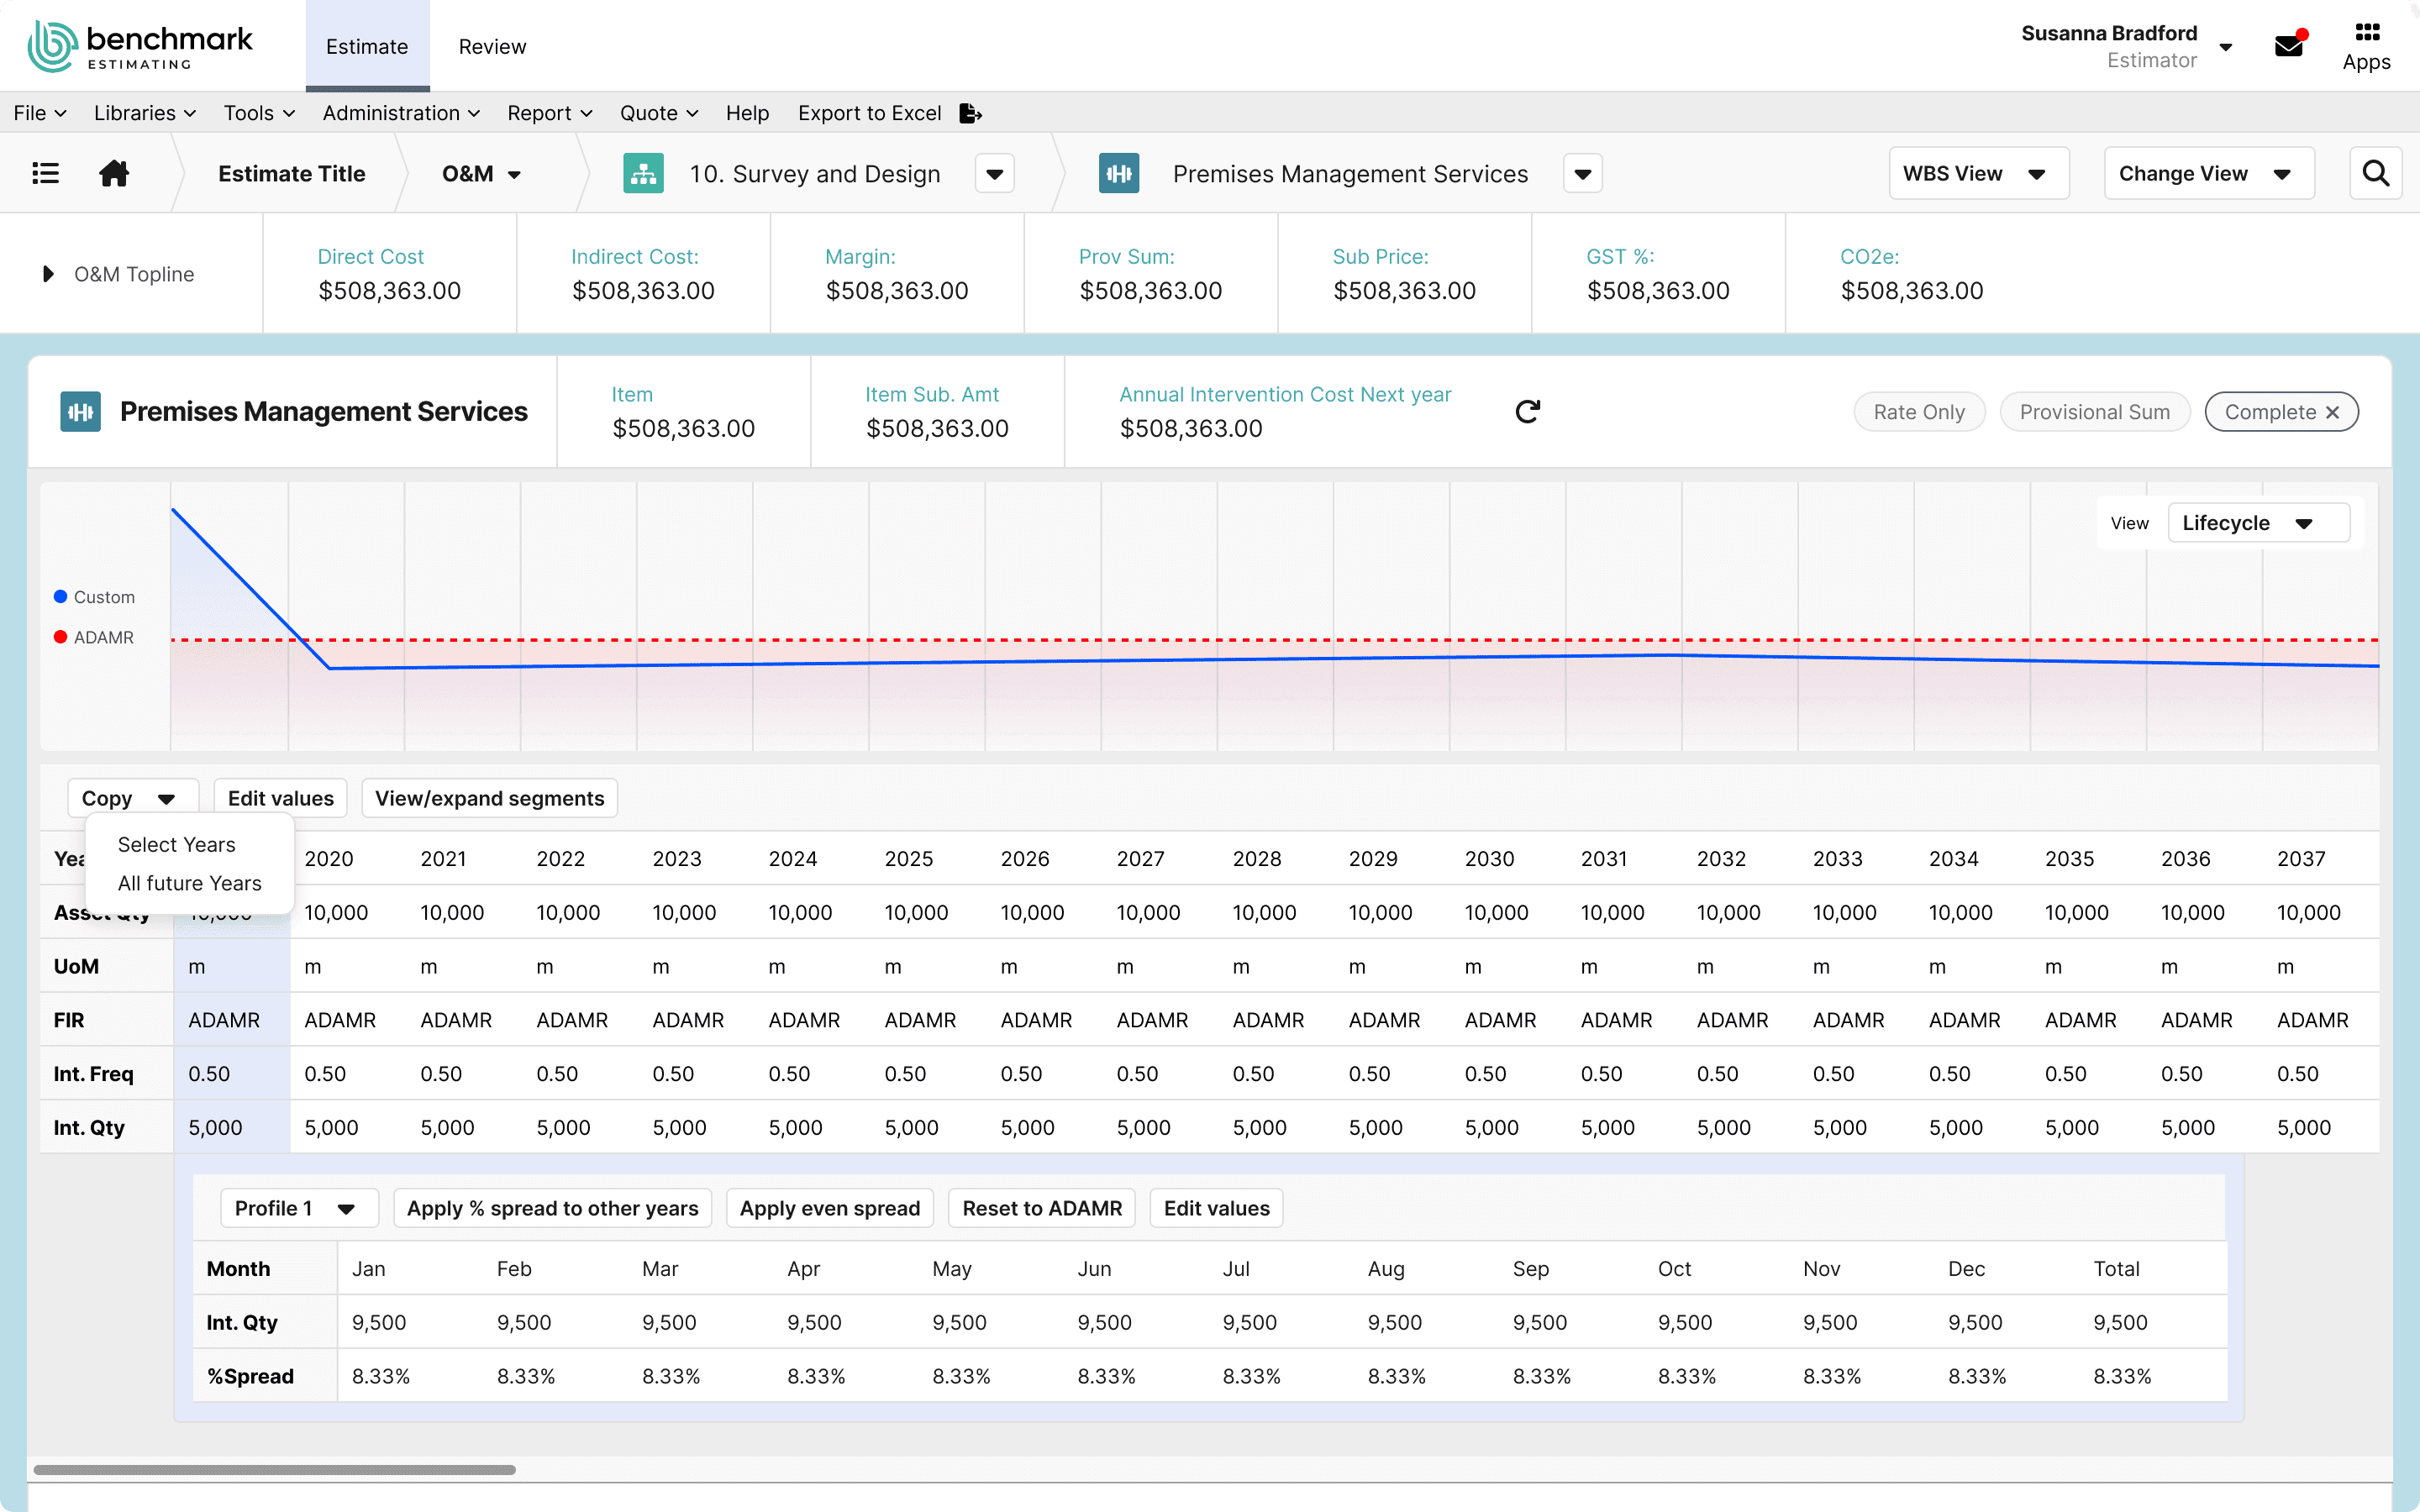Click the Survey and Design WBS icon

(643, 174)
